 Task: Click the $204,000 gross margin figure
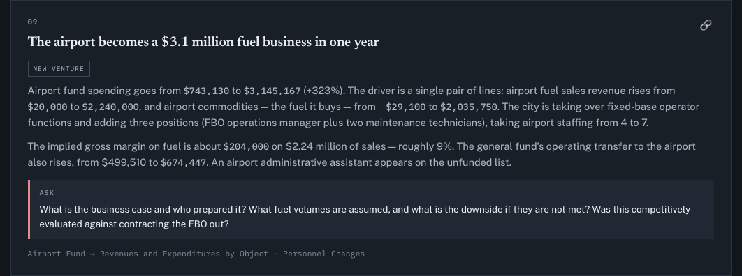[246, 147]
